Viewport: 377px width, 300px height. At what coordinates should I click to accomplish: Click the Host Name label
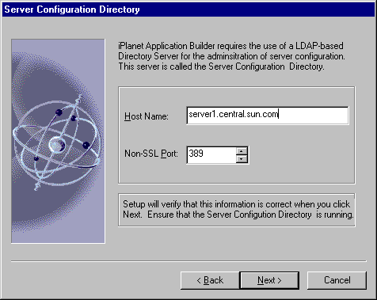[147, 116]
